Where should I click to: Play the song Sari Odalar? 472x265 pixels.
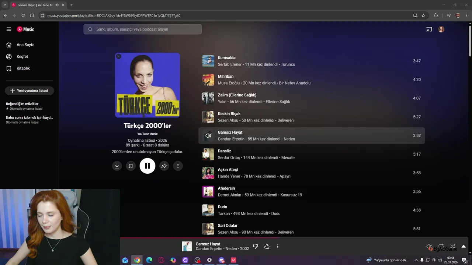coord(228,226)
